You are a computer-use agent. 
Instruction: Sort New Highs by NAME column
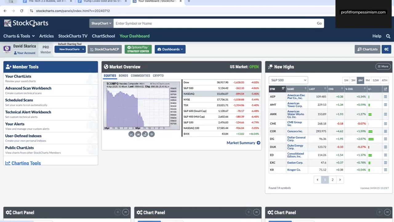(297, 89)
